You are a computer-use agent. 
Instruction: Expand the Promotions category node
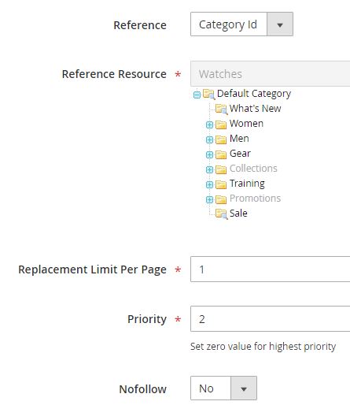(209, 199)
